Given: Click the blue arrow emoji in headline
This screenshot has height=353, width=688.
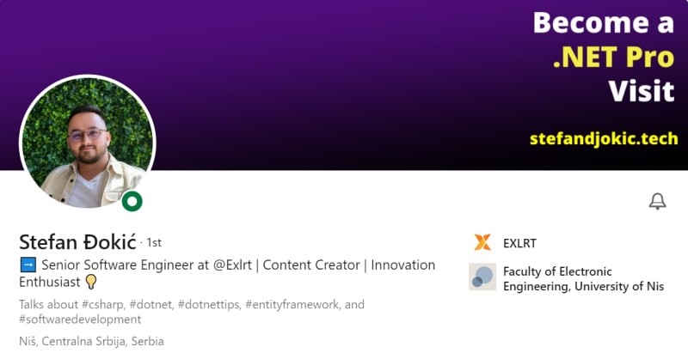Looking at the screenshot, I should pos(27,265).
